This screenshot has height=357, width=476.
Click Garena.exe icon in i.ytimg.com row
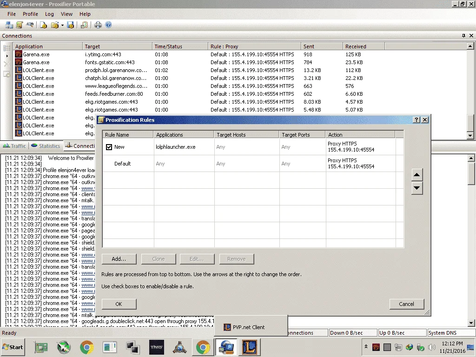coord(19,54)
